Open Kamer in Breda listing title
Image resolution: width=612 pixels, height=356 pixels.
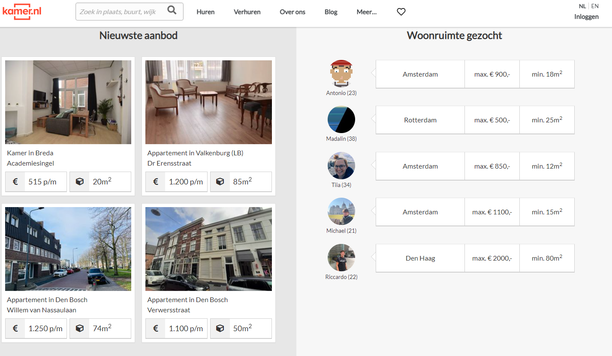(x=30, y=153)
